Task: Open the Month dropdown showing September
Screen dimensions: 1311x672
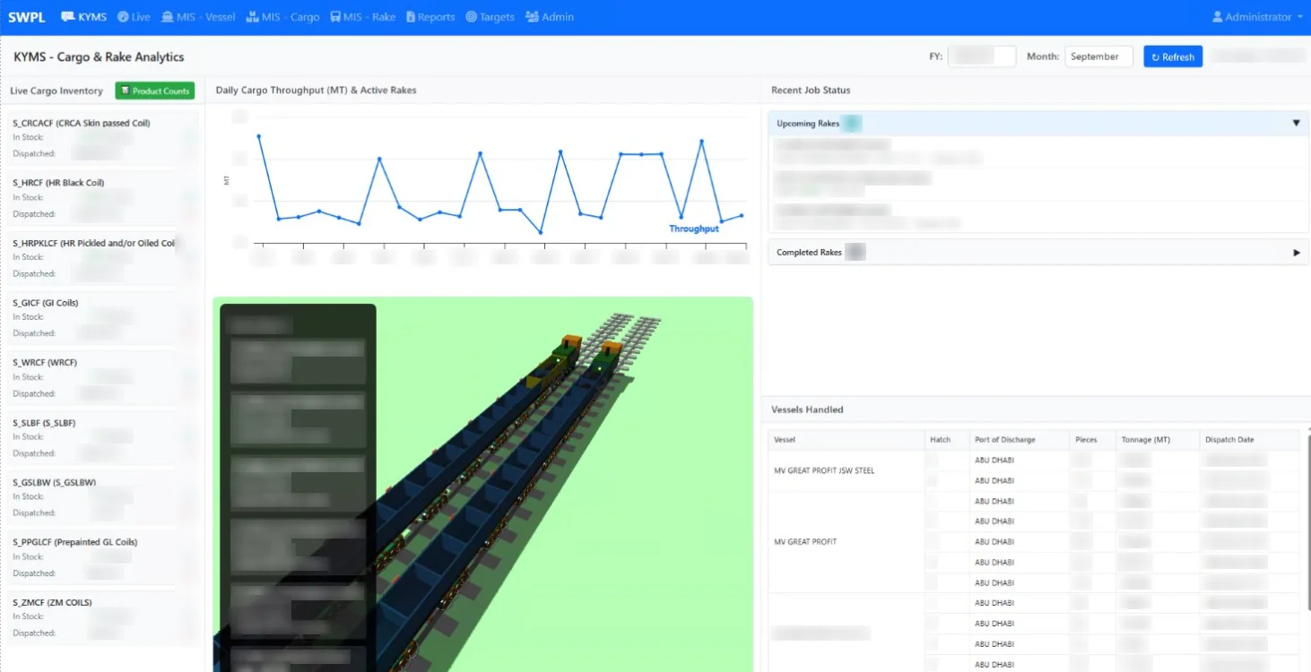Action: click(x=1098, y=56)
